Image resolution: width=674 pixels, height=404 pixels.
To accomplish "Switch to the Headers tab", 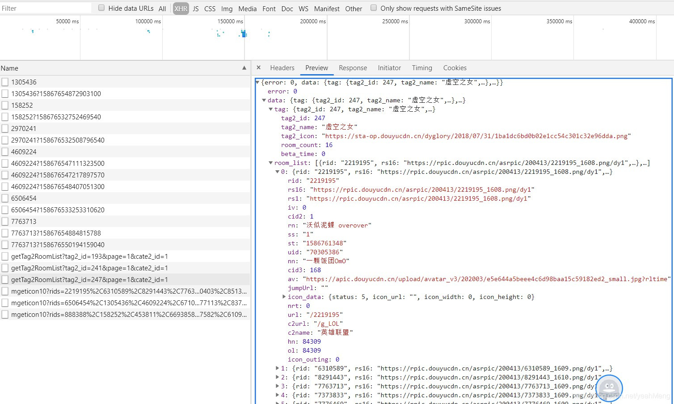I will coord(282,68).
